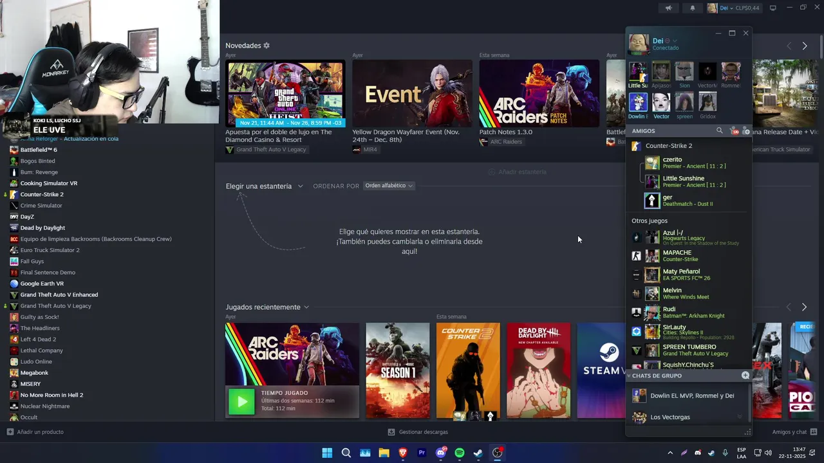Open Sion's favorite friend avatar

pyautogui.click(x=684, y=71)
